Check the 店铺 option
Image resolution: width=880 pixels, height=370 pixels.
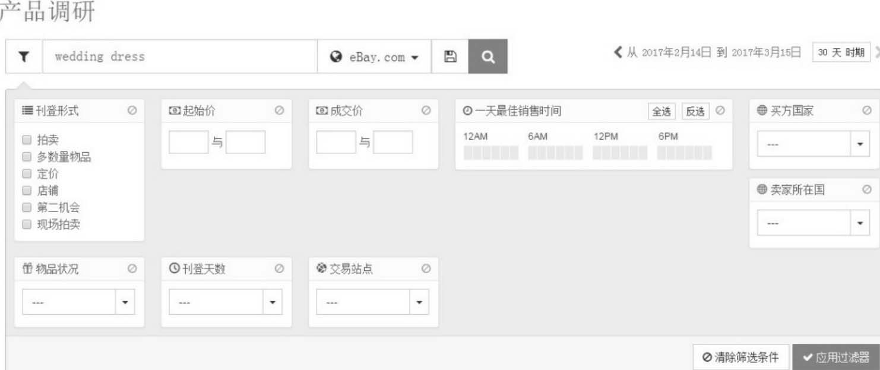point(26,191)
